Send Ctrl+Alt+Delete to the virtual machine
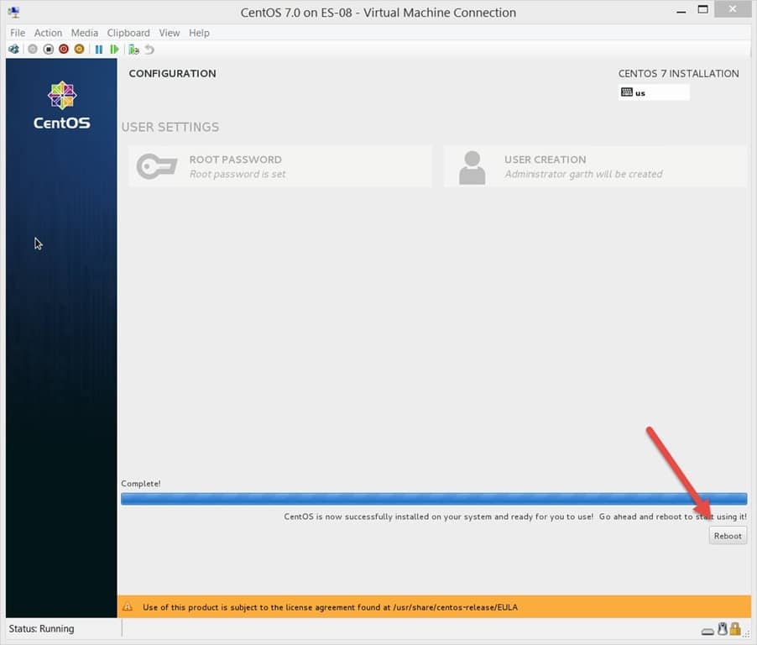The image size is (757, 645). pos(13,49)
